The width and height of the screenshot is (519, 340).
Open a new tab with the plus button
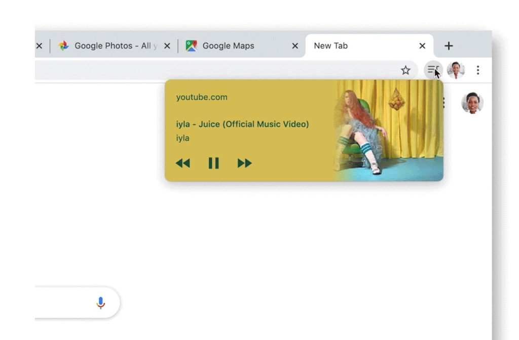[449, 46]
